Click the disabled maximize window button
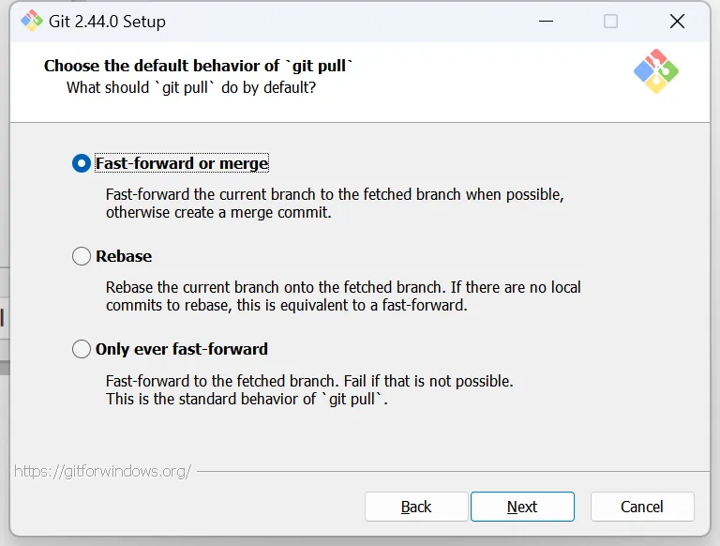This screenshot has height=546, width=720. point(610,21)
